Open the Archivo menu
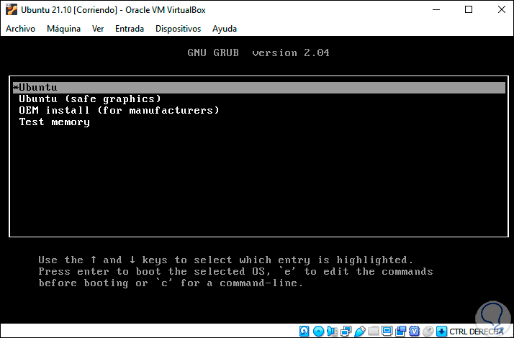 pos(20,29)
